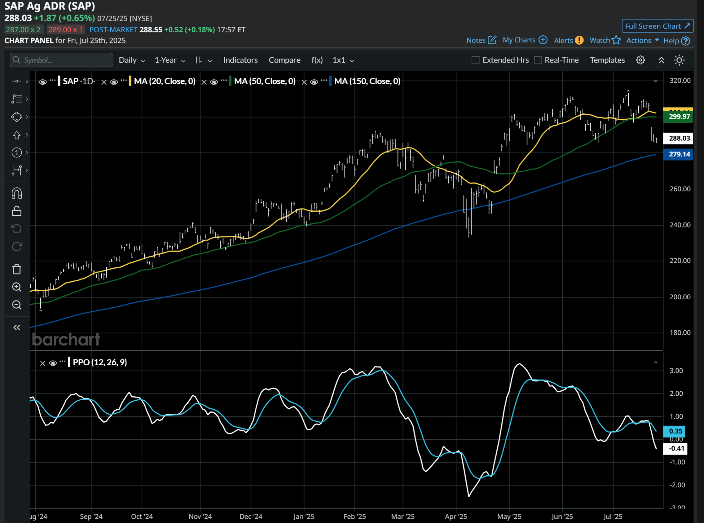
Task: Open the Indicators menu
Action: pyautogui.click(x=240, y=60)
